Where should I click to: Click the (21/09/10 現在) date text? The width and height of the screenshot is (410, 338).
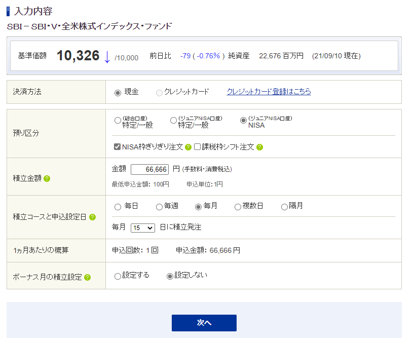(x=337, y=56)
